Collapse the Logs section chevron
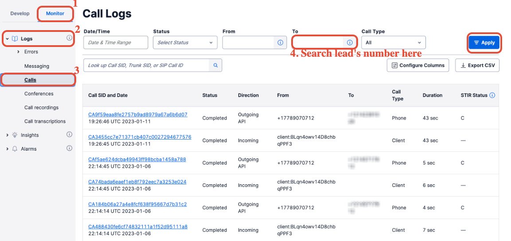This screenshot has width=511, height=241. [7, 39]
